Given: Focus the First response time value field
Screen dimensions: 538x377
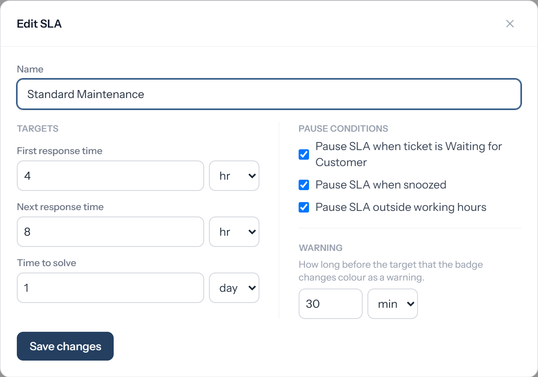Looking at the screenshot, I should coord(110,176).
